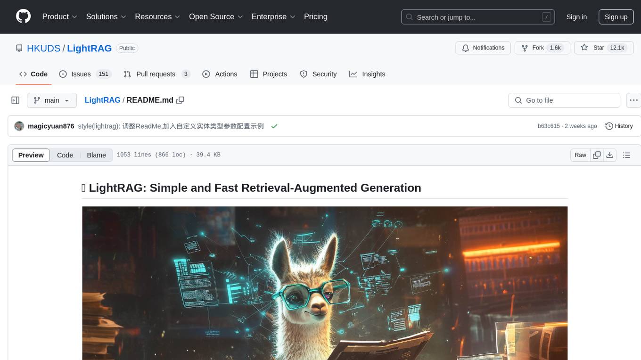Switch to the Security tab

pos(319,74)
